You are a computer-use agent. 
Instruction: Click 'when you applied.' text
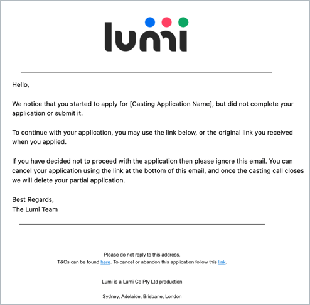(x=40, y=142)
